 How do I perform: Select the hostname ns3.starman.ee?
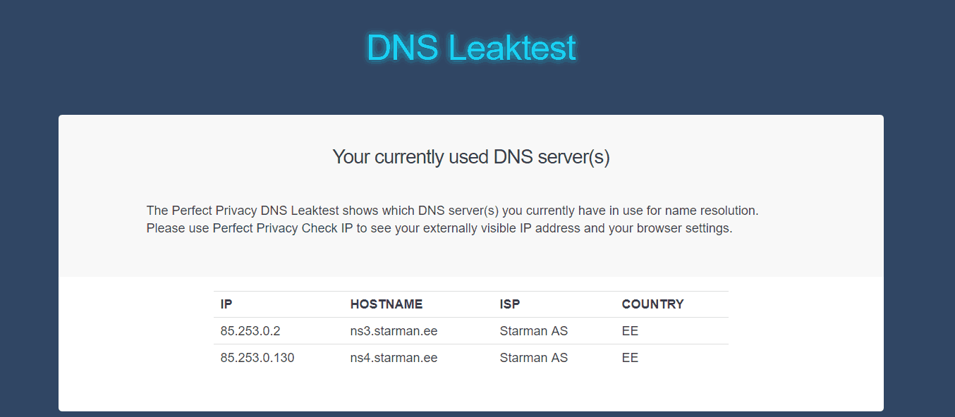click(x=394, y=330)
